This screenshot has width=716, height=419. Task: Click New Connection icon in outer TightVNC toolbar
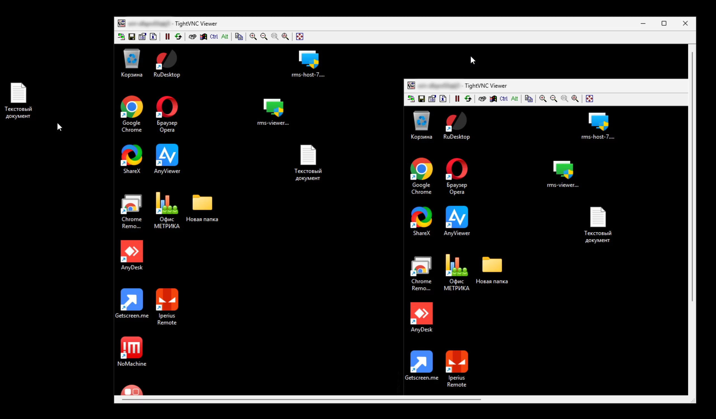121,37
